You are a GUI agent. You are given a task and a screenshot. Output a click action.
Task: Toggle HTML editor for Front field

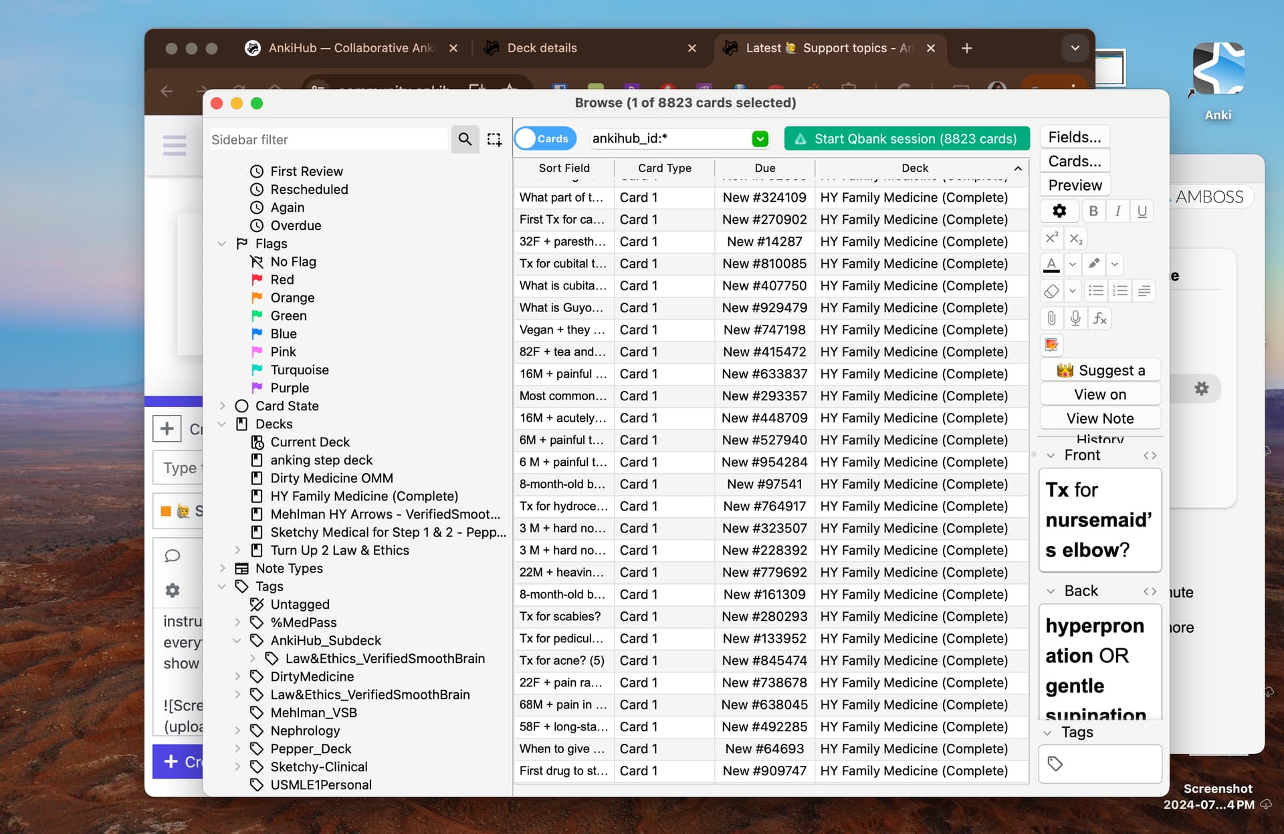(x=1150, y=455)
